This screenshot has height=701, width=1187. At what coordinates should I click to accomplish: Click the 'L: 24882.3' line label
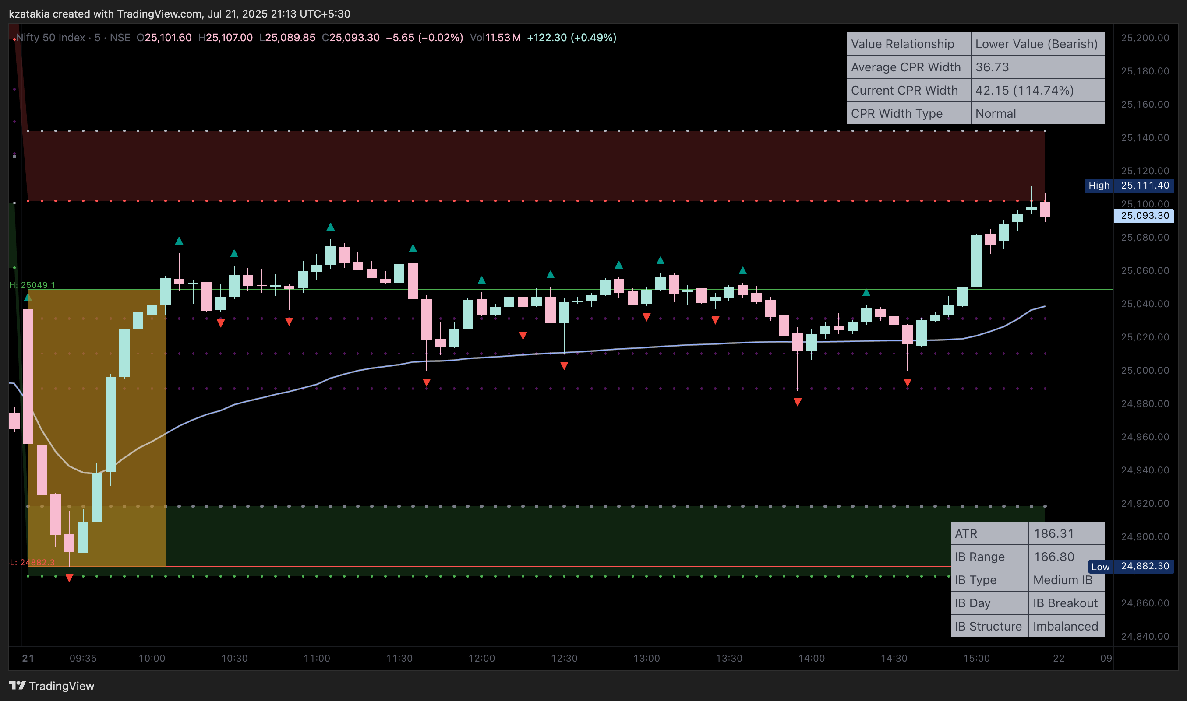[32, 563]
